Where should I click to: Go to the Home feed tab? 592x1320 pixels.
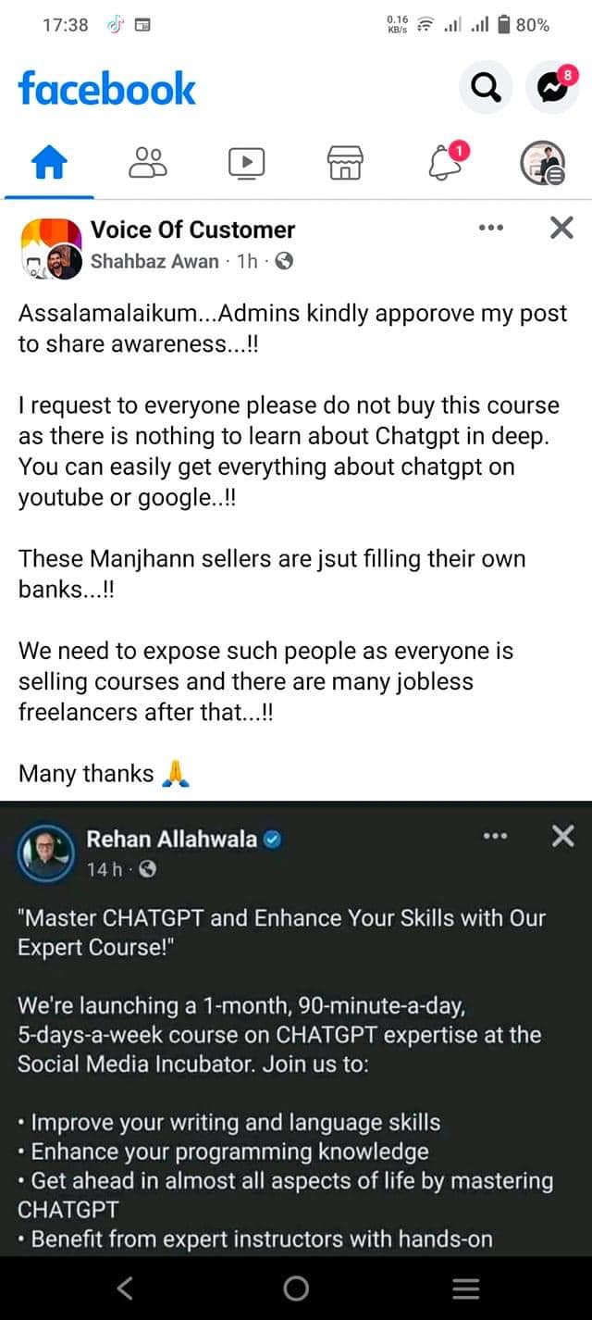(x=50, y=164)
